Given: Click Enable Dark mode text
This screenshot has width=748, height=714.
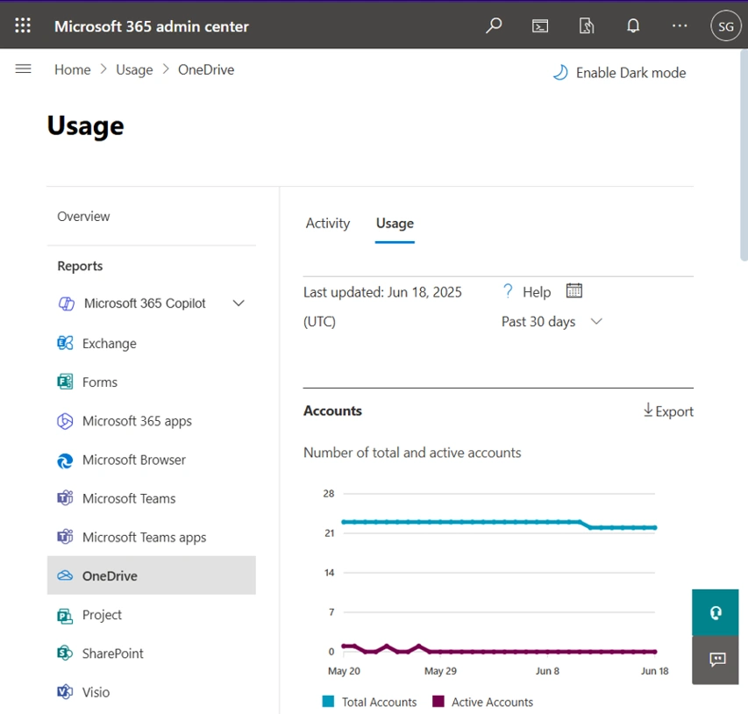Looking at the screenshot, I should [x=630, y=73].
